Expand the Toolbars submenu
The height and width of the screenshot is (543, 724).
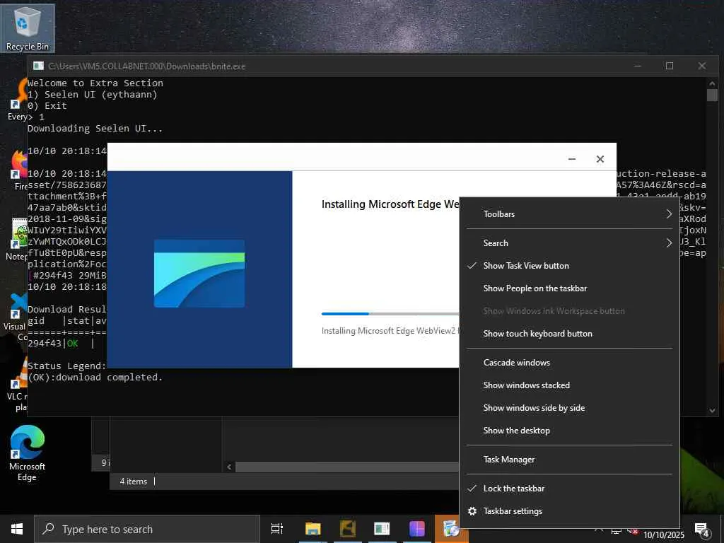click(569, 214)
